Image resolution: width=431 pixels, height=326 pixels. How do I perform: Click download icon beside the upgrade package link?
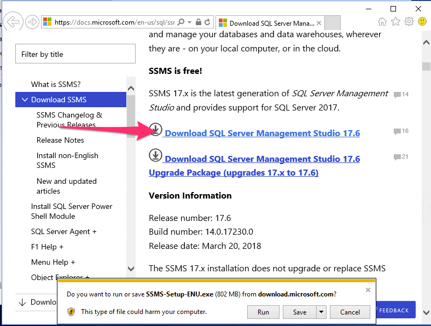point(155,155)
